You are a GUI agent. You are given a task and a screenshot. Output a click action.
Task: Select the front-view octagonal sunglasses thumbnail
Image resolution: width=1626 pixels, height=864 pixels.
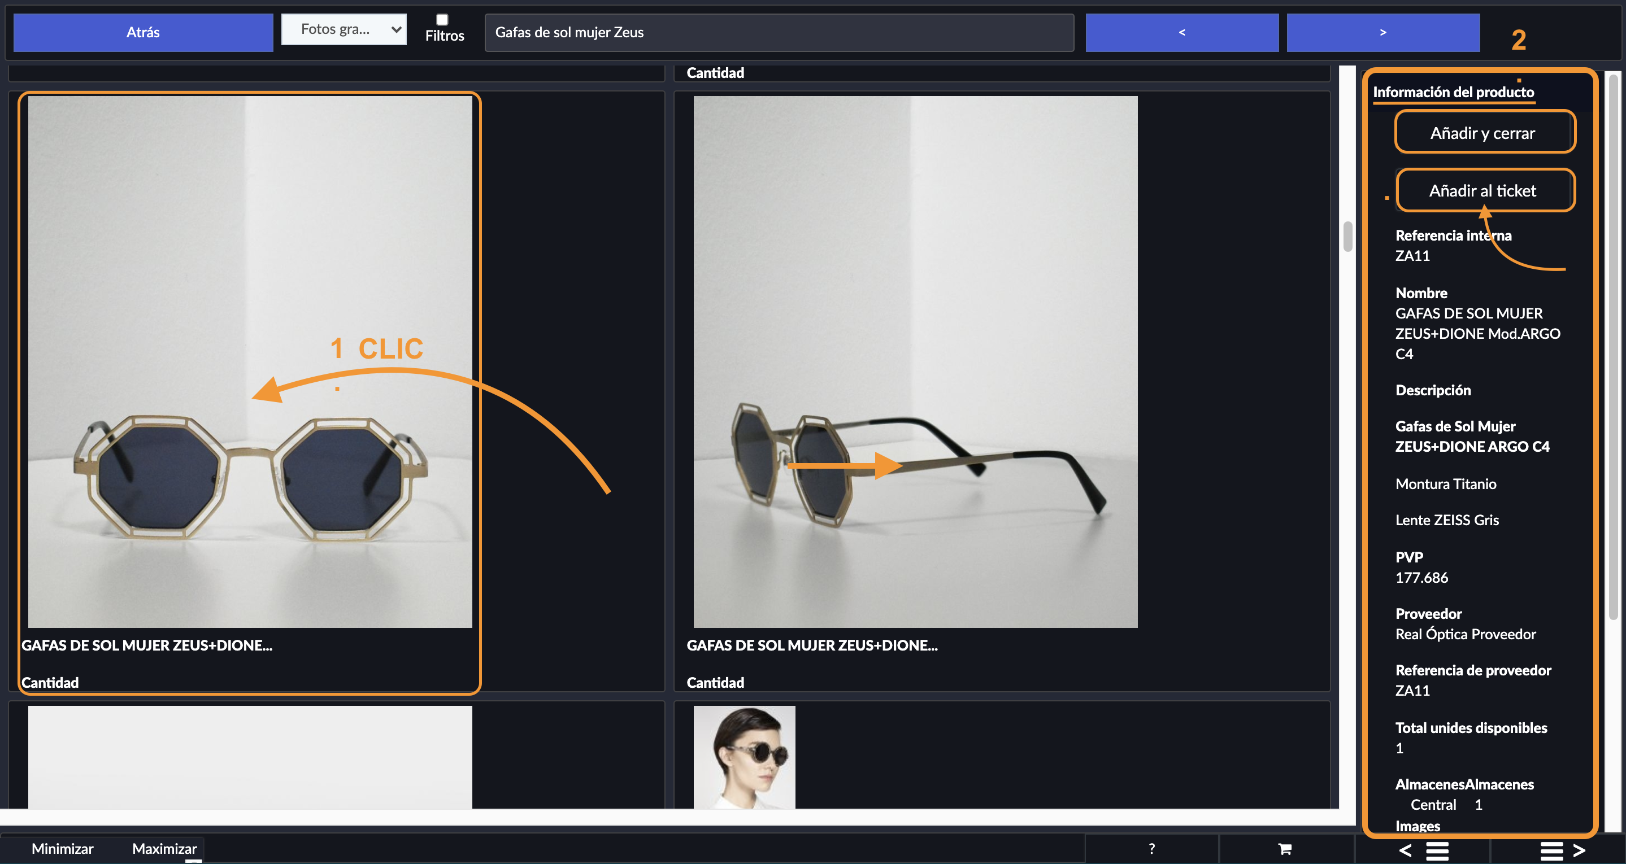pos(250,361)
